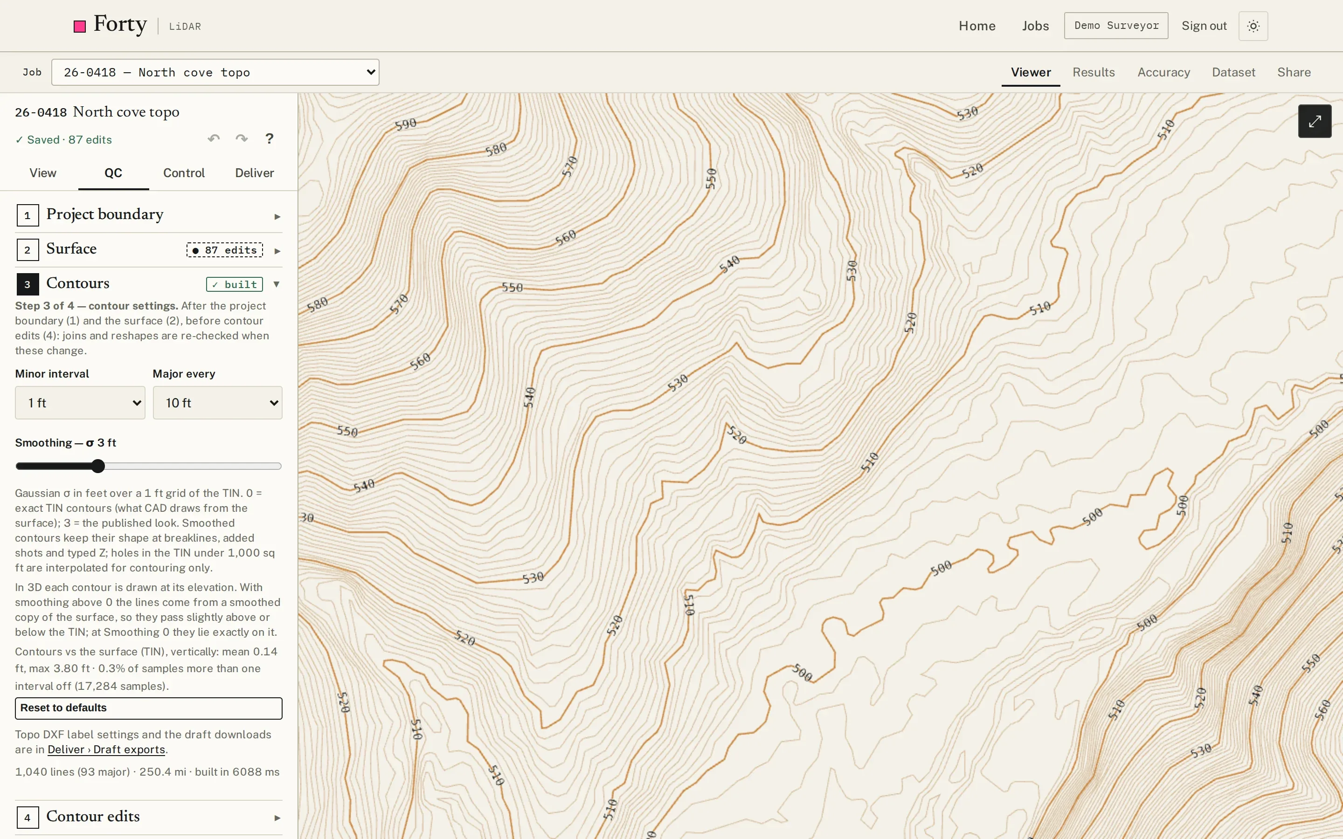Click the LiDAR label in header

185,27
